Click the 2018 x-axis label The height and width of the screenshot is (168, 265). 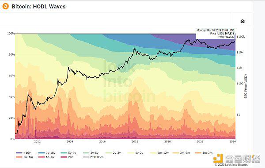pos(135,141)
